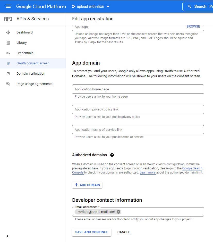Click the Dashboard icon in sidebar
Image resolution: width=213 pixels, height=242 pixels.
[8, 32]
